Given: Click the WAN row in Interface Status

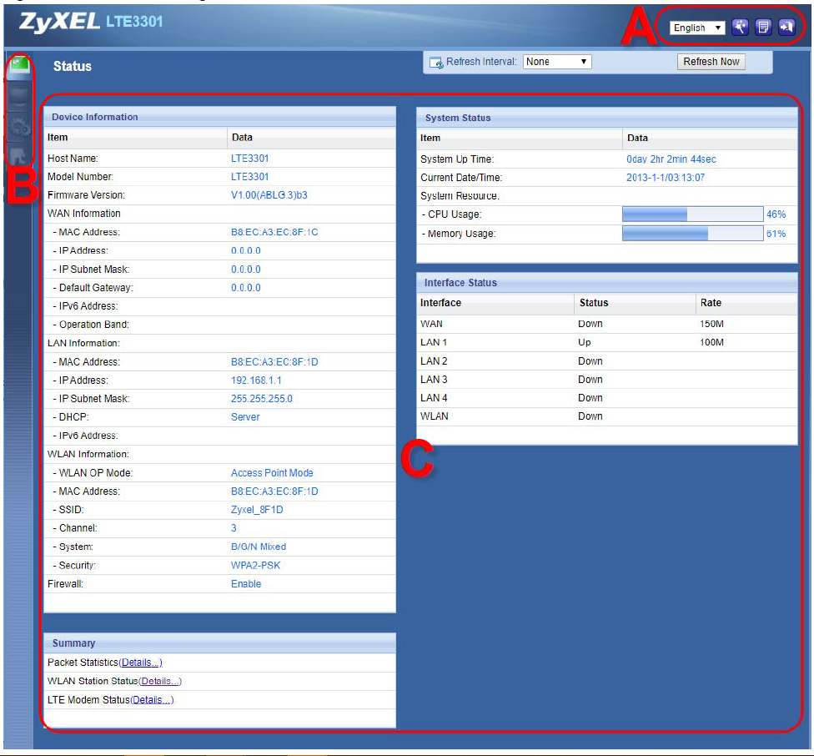Looking at the screenshot, I should pos(607,324).
